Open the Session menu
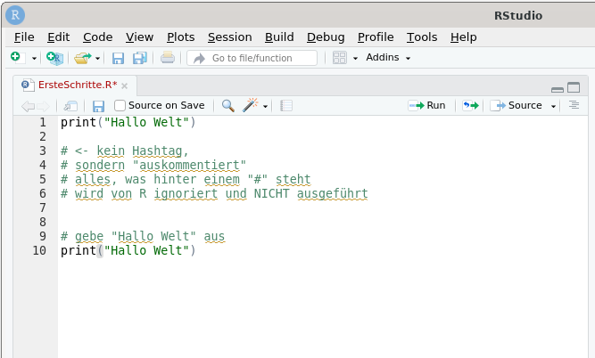Viewport: 595px width, 358px height. [x=229, y=37]
